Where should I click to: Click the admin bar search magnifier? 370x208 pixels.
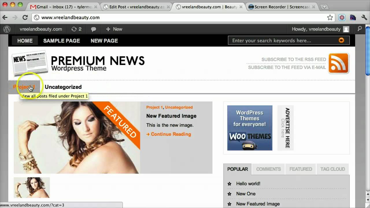tap(360, 29)
